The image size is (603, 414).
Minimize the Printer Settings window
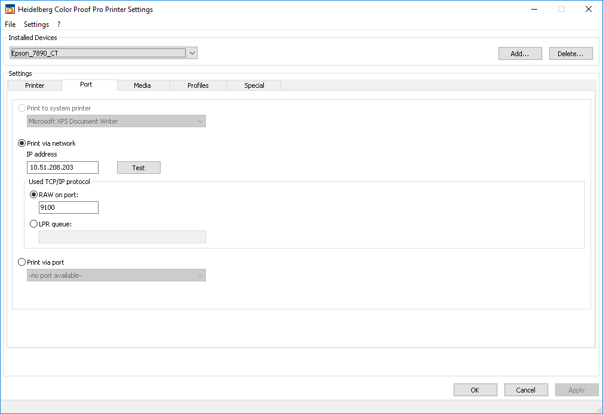click(x=534, y=9)
